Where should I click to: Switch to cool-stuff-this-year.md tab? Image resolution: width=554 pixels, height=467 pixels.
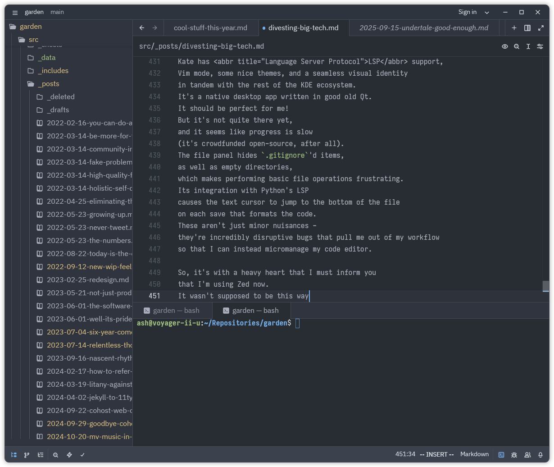210,28
